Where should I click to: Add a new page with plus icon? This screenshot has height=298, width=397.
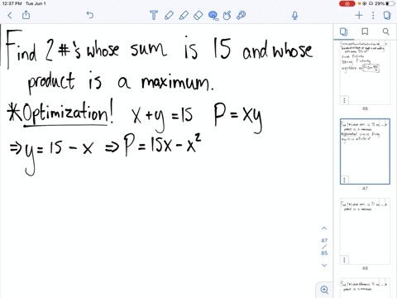[x=359, y=15]
